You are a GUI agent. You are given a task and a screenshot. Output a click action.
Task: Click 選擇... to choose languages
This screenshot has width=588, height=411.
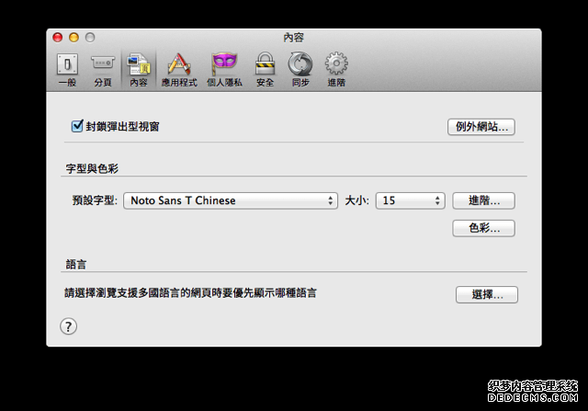click(x=487, y=294)
